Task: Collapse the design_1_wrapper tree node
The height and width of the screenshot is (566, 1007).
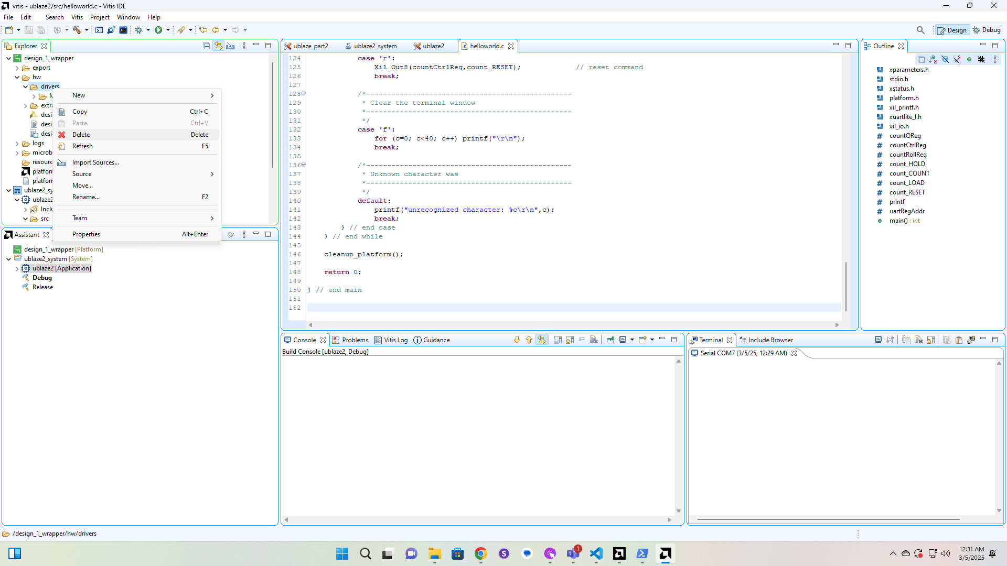Action: click(x=9, y=58)
